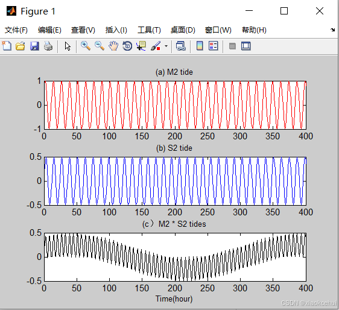Screen dimensions: 339x310
Task: Open the 桌面(D) menu
Action: coord(183,30)
